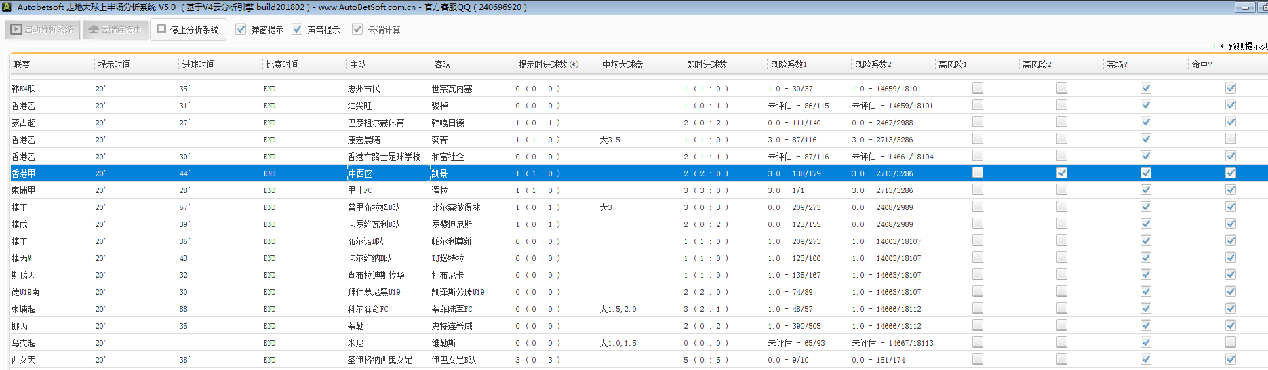Select the 科尔森奇FC match row
The height and width of the screenshot is (370, 1268).
[x=368, y=309]
